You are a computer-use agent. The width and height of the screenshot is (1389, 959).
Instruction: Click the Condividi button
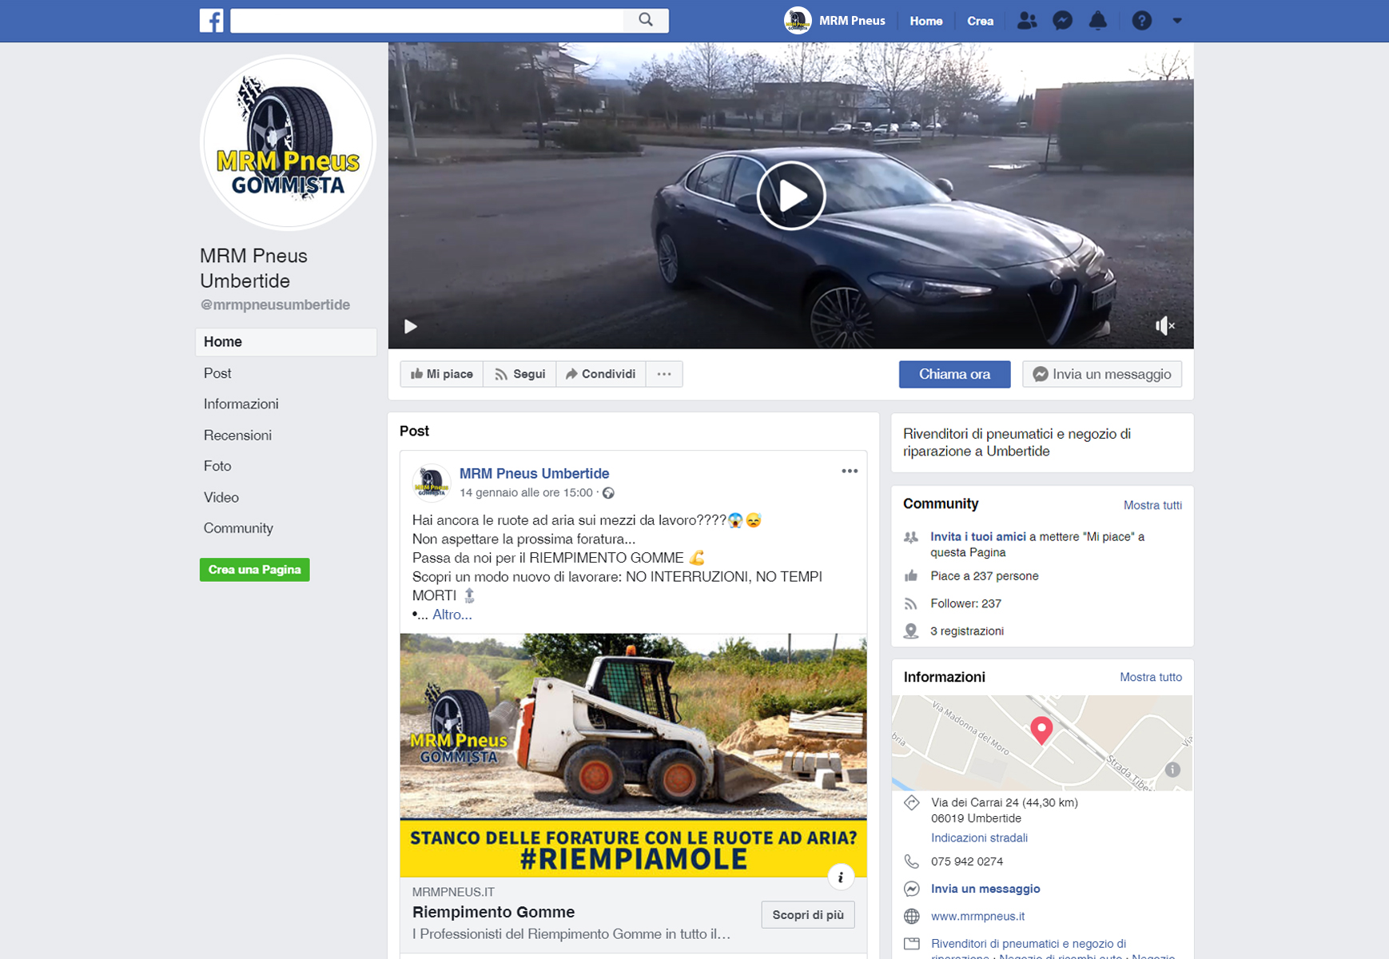[600, 374]
